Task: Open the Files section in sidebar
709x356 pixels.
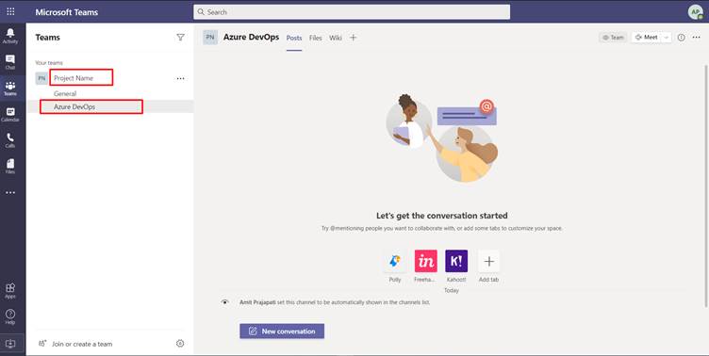Action: point(10,166)
